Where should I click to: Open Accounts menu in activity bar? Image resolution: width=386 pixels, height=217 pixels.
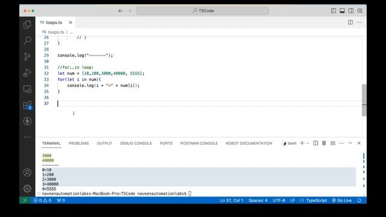27,172
